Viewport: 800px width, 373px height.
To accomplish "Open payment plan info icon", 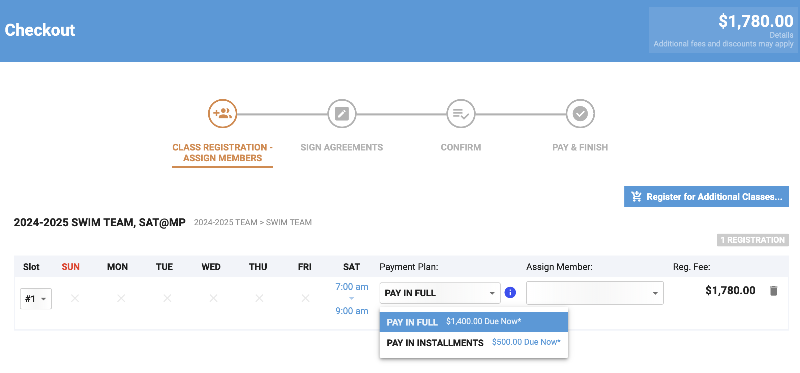I will pos(510,293).
